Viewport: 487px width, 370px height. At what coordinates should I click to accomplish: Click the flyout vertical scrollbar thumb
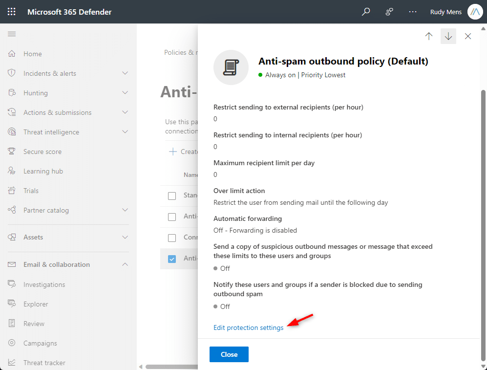coord(483,225)
